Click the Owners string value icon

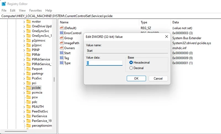tap(61, 48)
